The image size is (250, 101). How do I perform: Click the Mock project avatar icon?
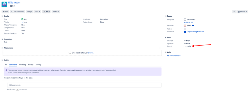4,4
